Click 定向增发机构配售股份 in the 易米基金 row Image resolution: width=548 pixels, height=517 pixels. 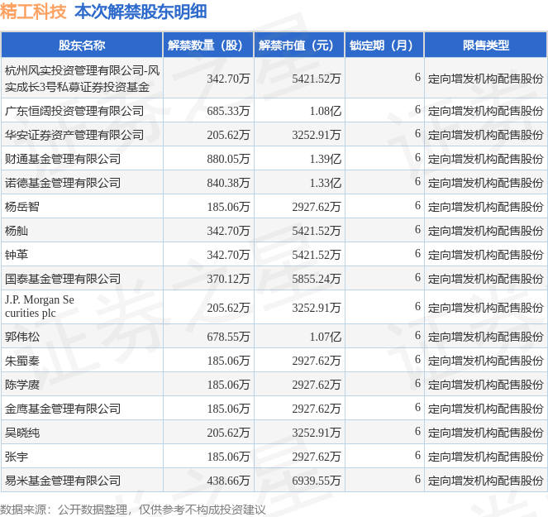(x=486, y=481)
